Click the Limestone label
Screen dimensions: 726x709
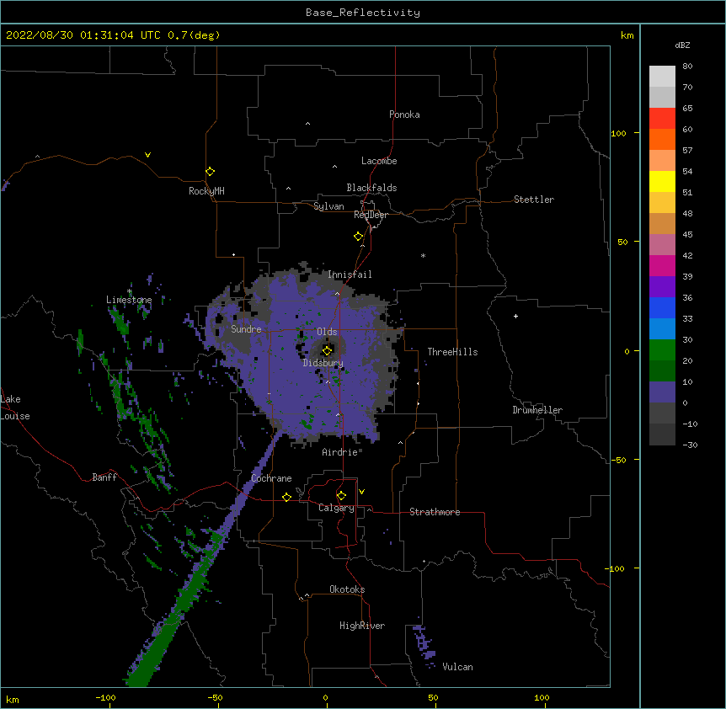click(129, 300)
